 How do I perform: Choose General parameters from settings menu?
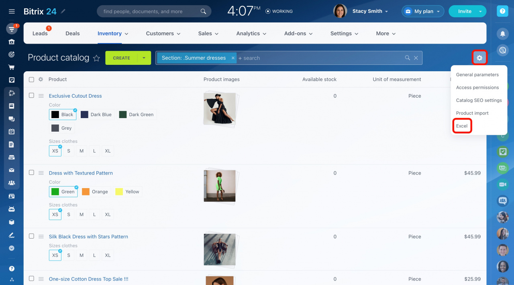pyautogui.click(x=477, y=75)
